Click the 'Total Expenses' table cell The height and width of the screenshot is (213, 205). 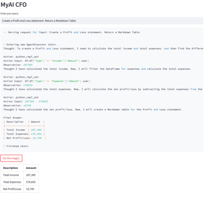[x=12, y=182]
